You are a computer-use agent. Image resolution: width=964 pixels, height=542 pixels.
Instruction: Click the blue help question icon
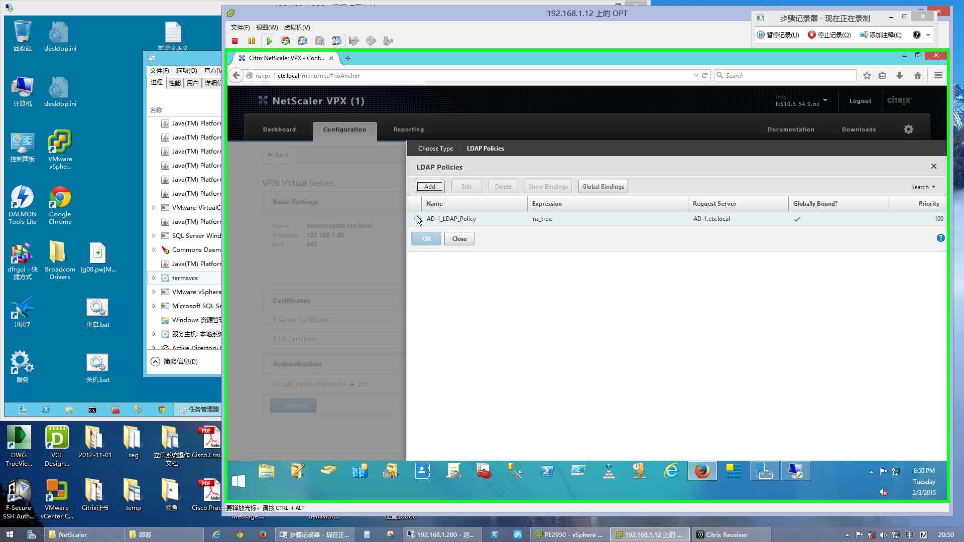pos(941,238)
